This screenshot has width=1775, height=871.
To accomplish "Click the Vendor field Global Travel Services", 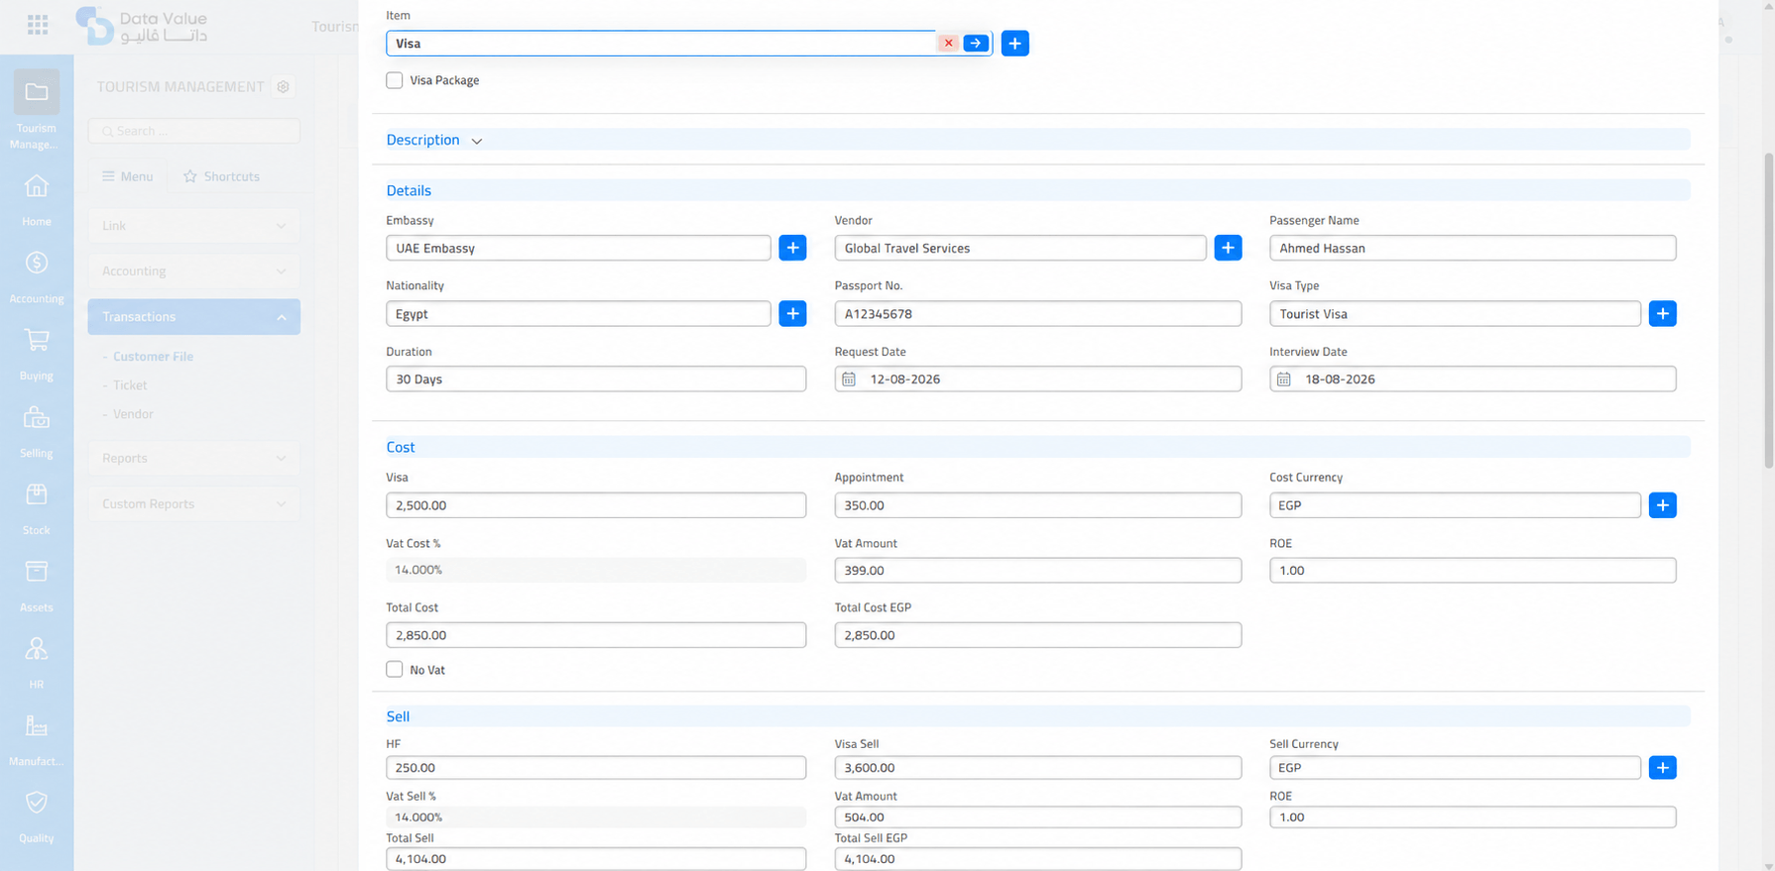I will click(x=1020, y=248).
